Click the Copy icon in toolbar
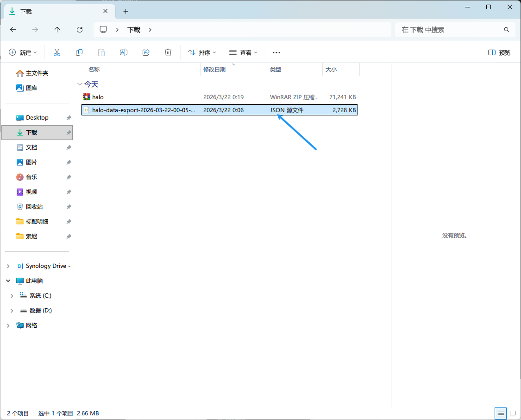The height and width of the screenshot is (420, 521). (x=79, y=53)
